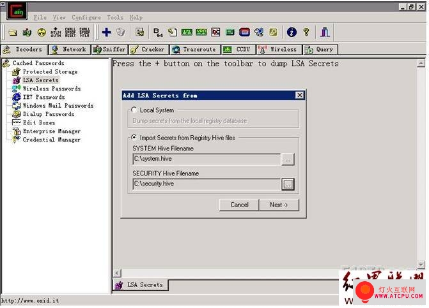The height and width of the screenshot is (308, 429).
Task: Click the blue plus add button
Action: [106, 32]
